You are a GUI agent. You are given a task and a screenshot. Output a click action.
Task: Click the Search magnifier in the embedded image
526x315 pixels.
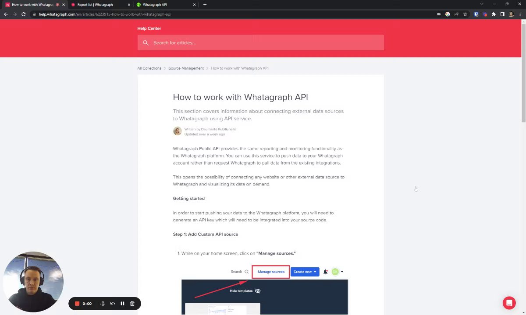coord(246,272)
